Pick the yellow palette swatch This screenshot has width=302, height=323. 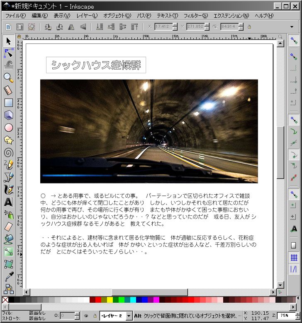110,300
